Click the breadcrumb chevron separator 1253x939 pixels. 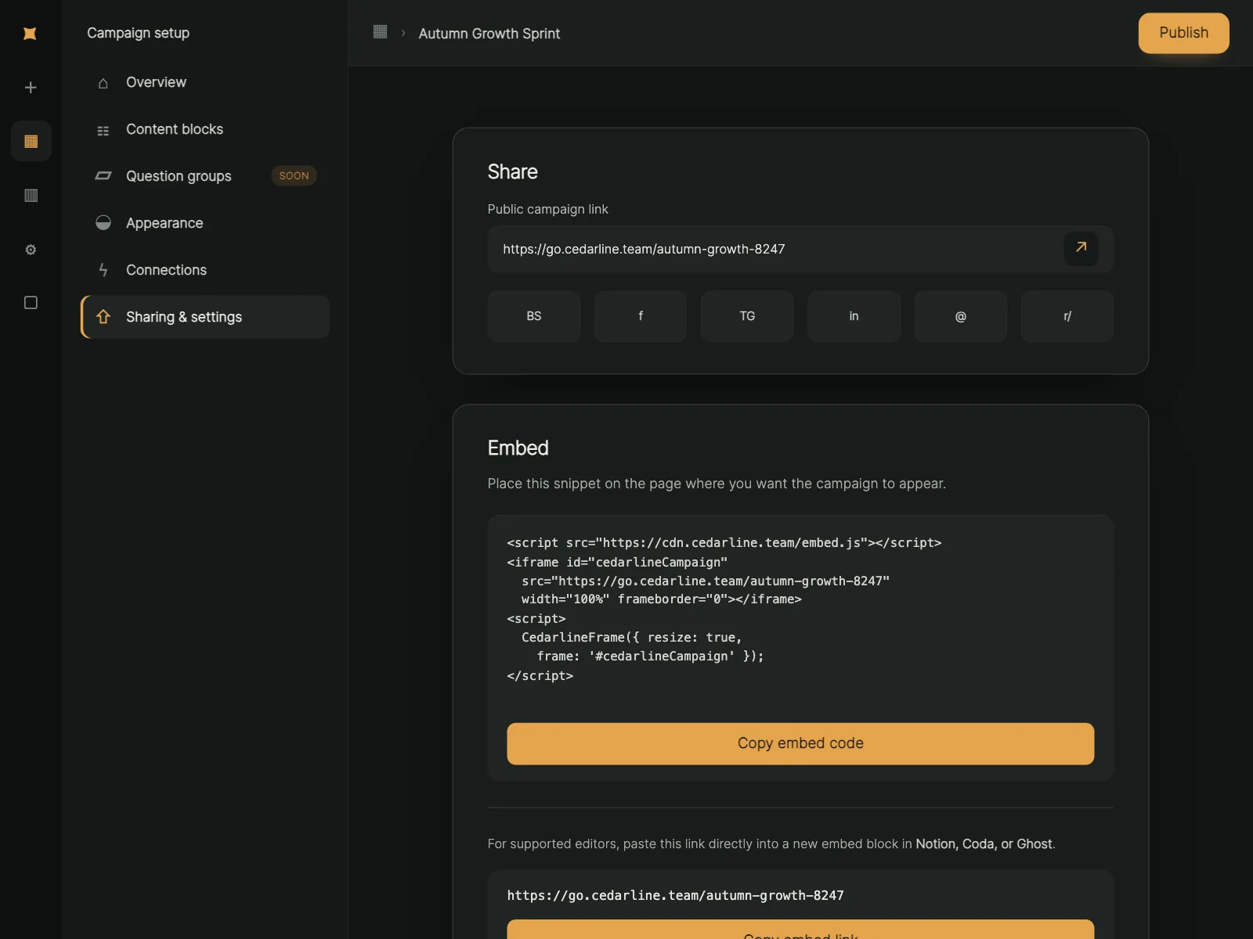(x=403, y=33)
